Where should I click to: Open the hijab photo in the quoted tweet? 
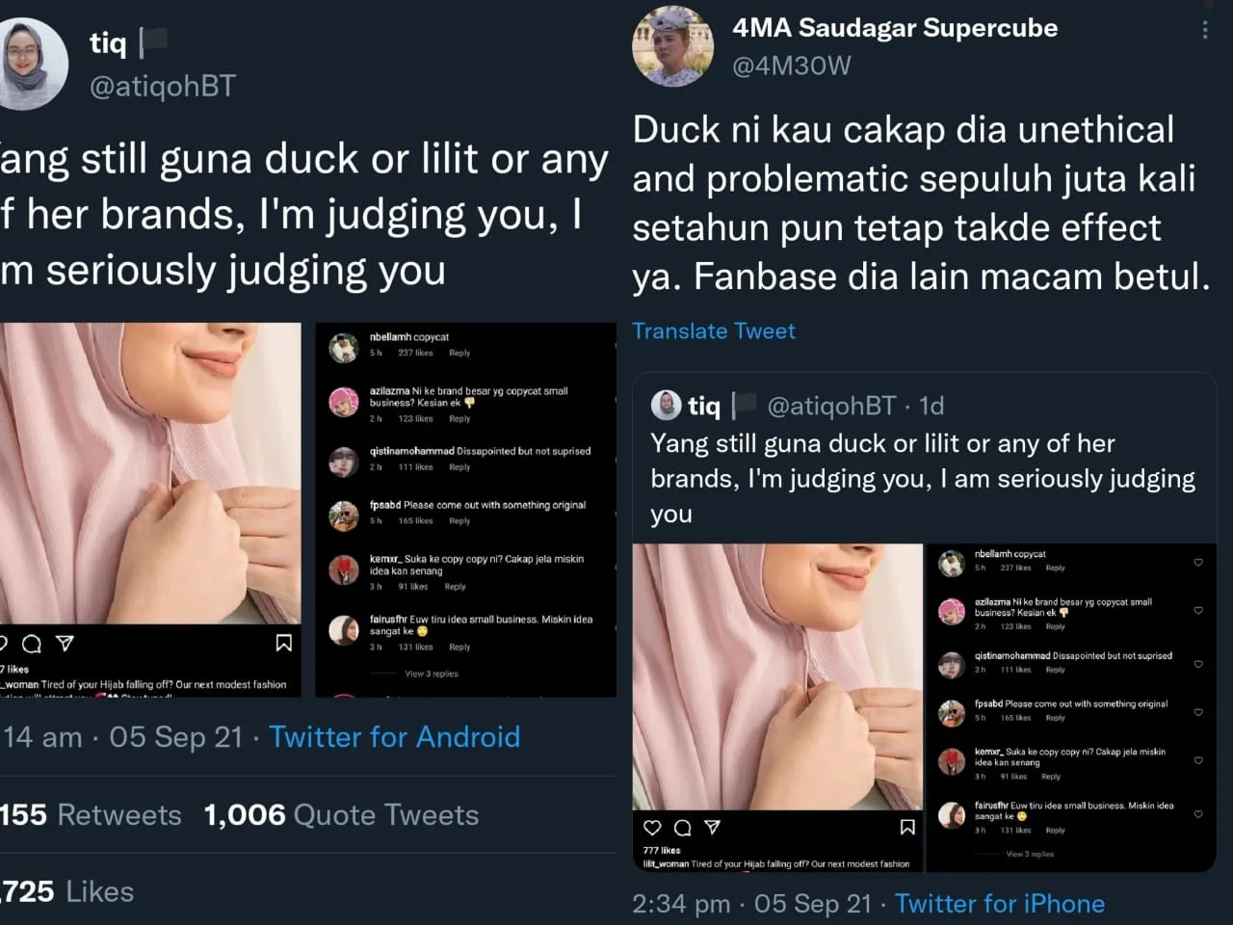[777, 676]
